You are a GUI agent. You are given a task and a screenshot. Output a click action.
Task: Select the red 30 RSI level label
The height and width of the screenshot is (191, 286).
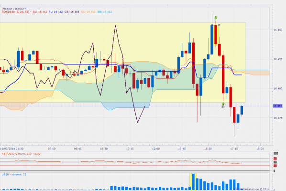pos(275,166)
